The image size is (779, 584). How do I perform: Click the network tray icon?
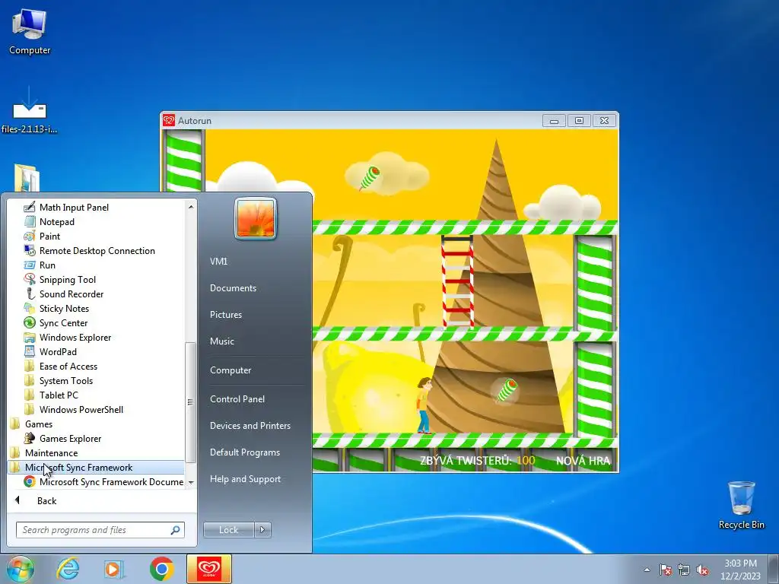(684, 570)
